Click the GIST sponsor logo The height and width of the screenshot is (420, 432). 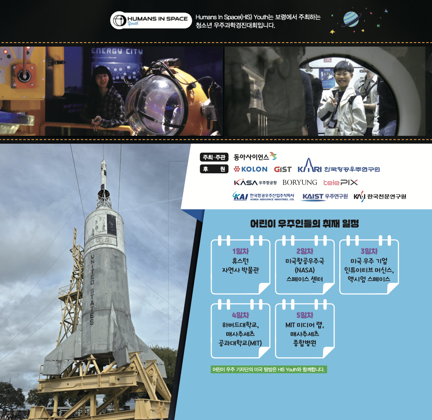coord(282,169)
